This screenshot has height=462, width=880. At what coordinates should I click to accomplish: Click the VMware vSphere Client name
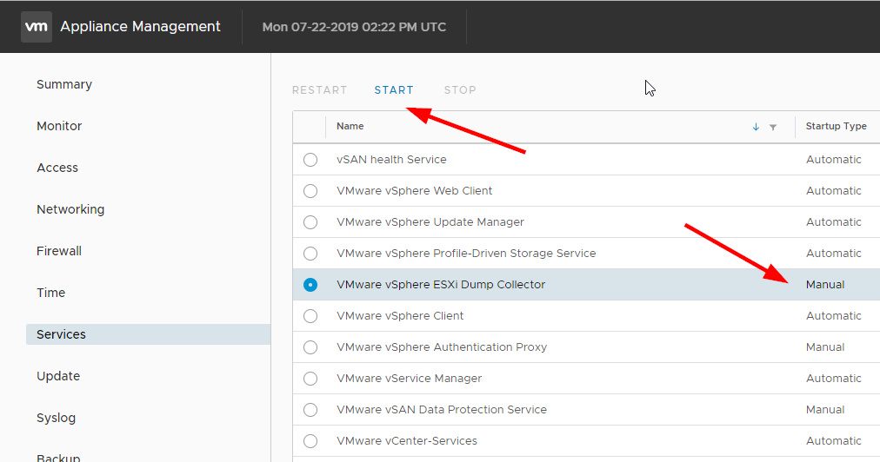(x=400, y=315)
